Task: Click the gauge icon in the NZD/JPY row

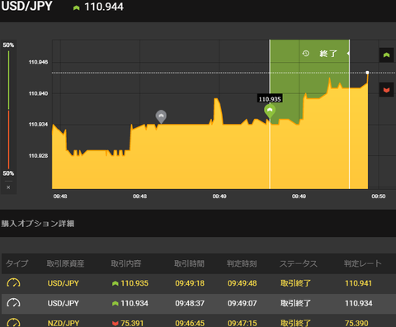Action: tap(13, 323)
